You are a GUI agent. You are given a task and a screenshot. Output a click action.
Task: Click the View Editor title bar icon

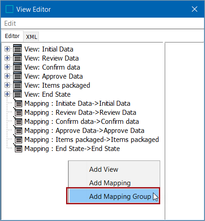10,9
